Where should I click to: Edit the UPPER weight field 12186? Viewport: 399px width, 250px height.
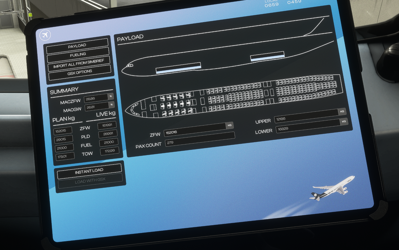tap(307, 116)
